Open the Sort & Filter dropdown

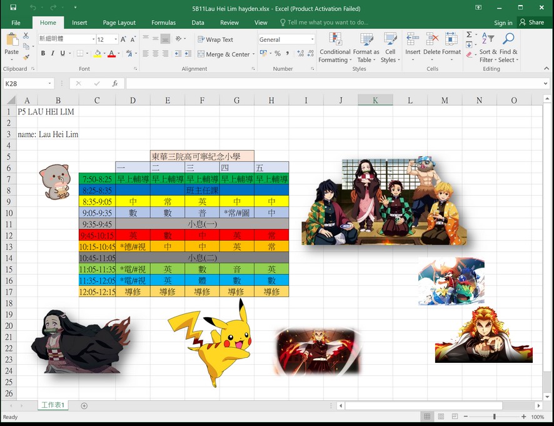pyautogui.click(x=488, y=48)
